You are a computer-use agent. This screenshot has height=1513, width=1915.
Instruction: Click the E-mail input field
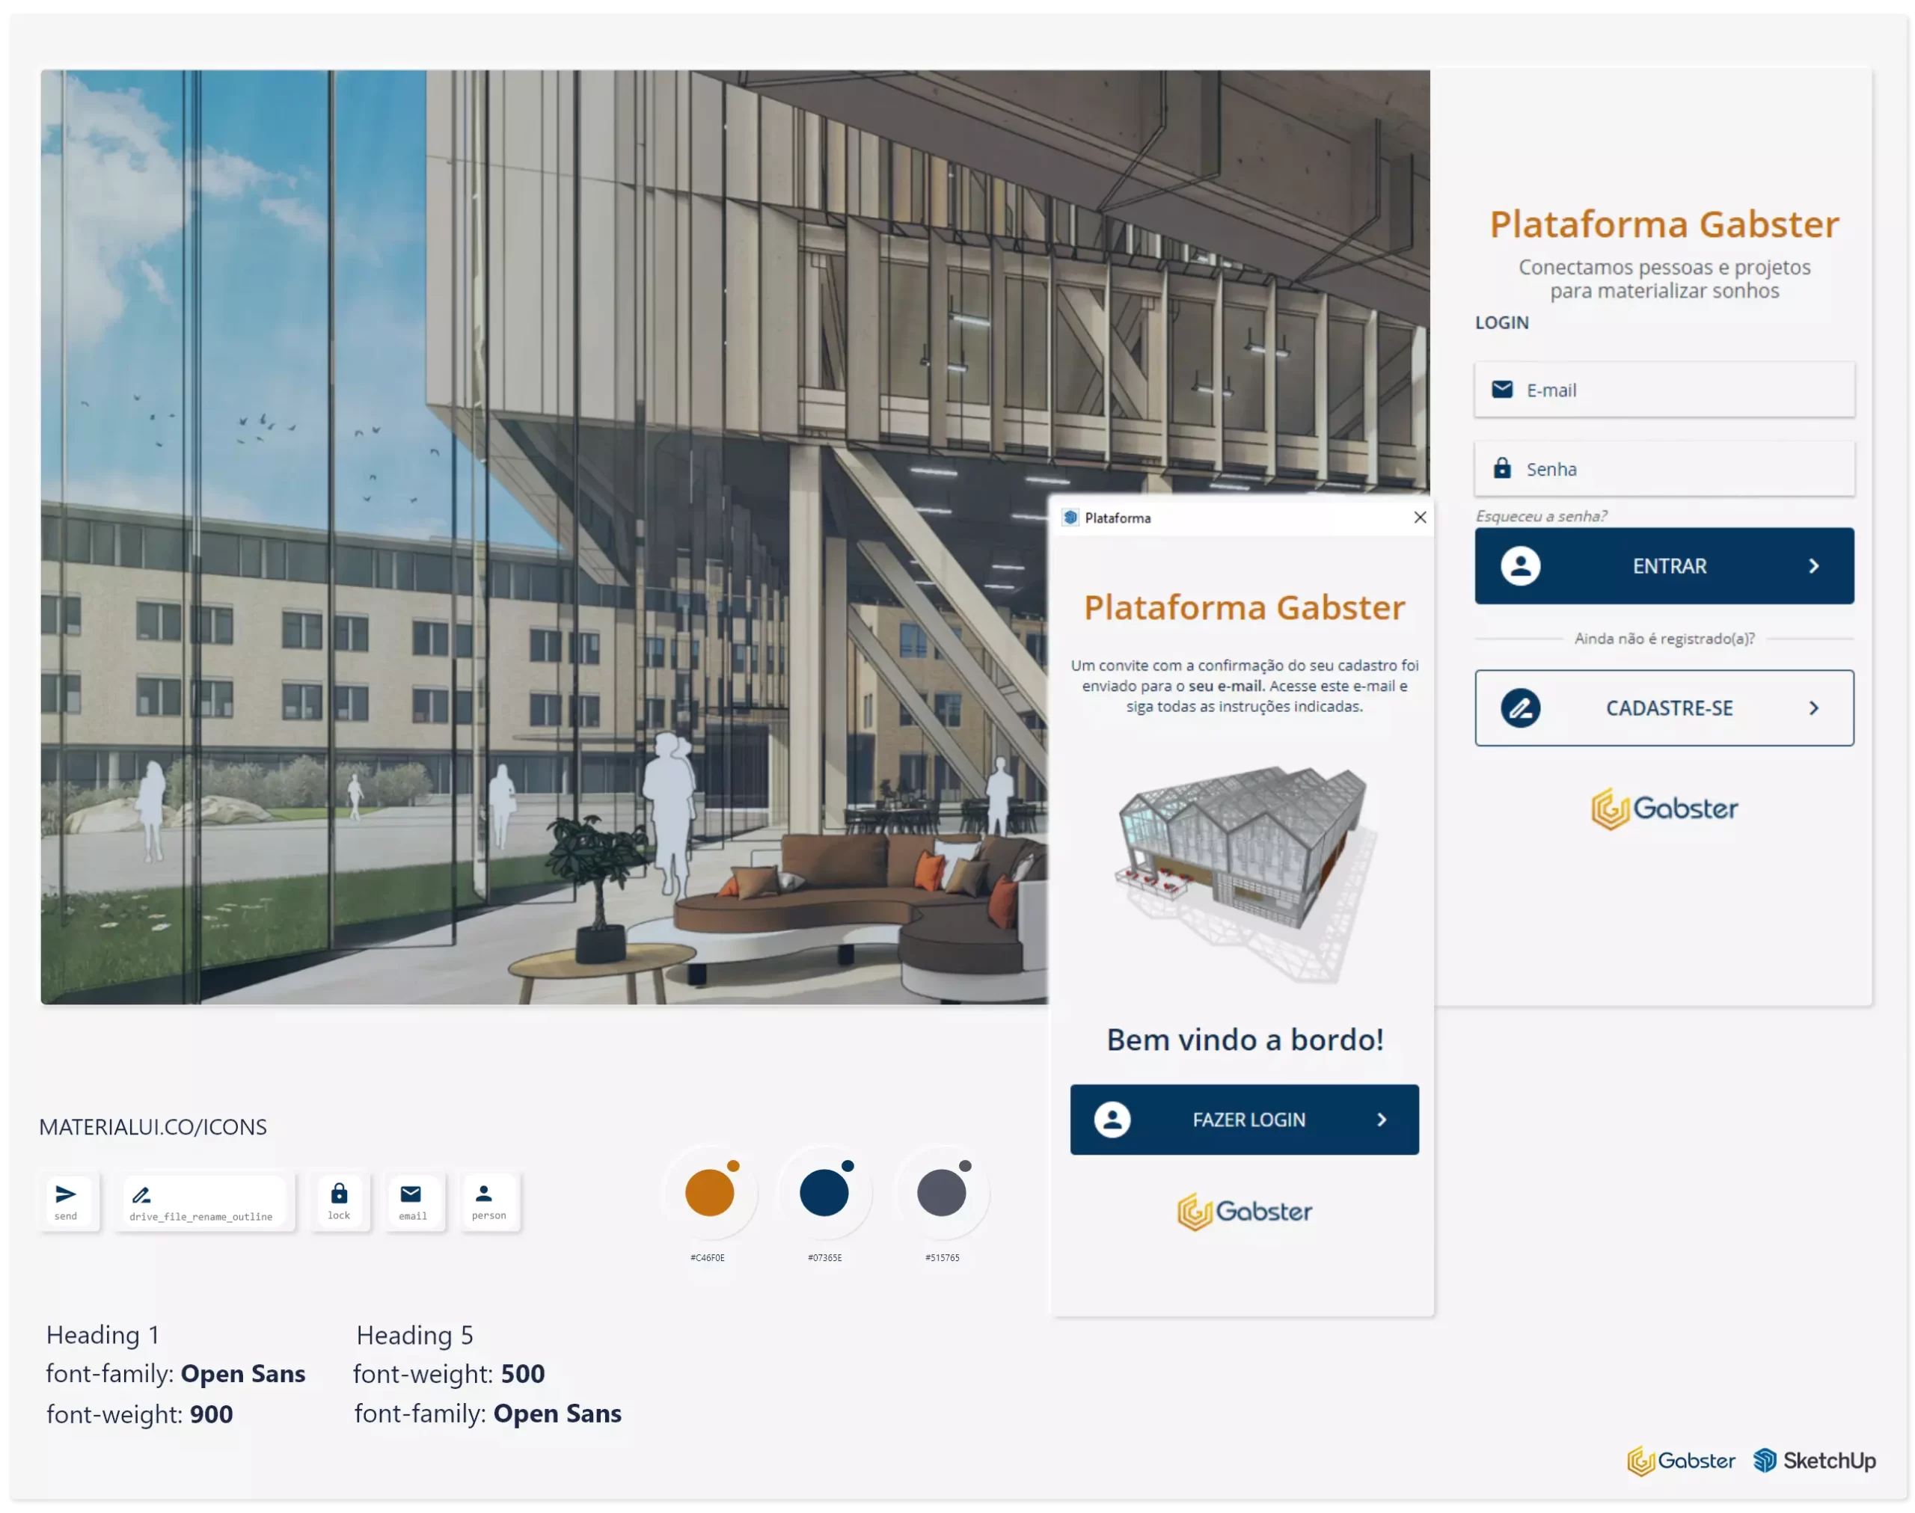[1664, 390]
